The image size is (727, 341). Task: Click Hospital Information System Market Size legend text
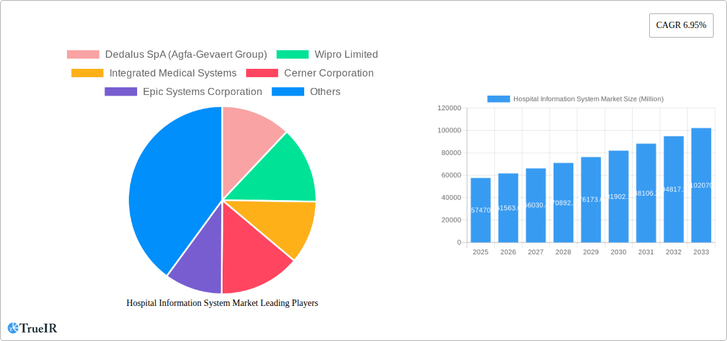pos(589,99)
